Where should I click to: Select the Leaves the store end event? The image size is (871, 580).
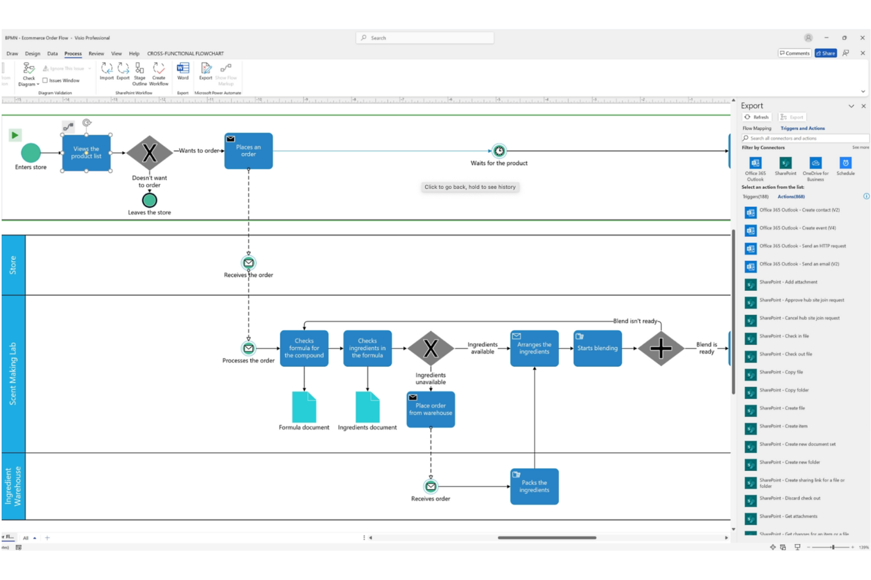(x=149, y=200)
